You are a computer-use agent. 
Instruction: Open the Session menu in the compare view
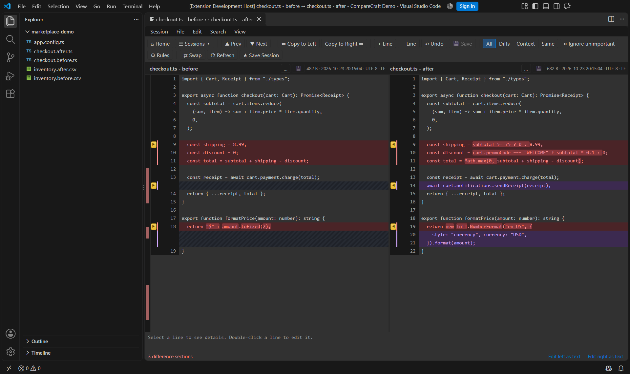tap(159, 31)
